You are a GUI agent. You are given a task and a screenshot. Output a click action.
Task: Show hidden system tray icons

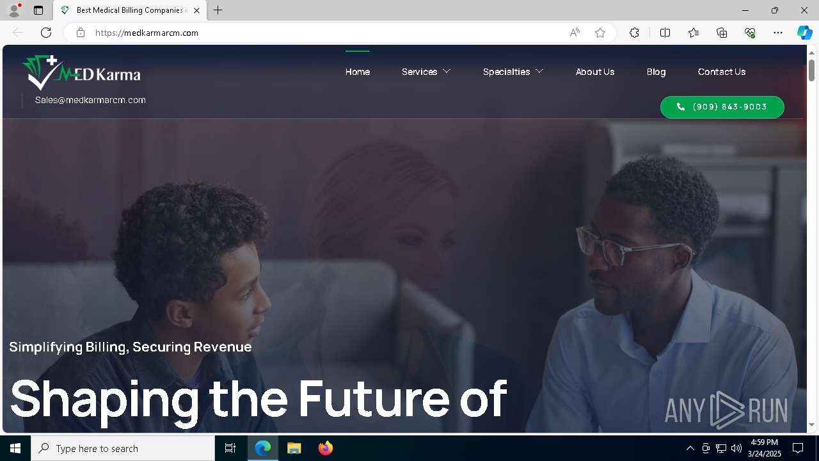pos(690,448)
